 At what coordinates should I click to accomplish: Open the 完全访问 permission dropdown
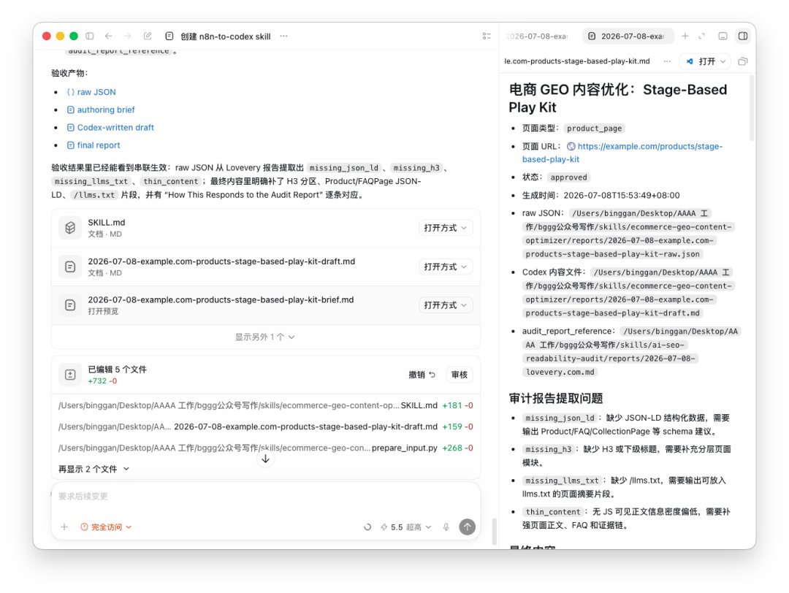point(106,527)
